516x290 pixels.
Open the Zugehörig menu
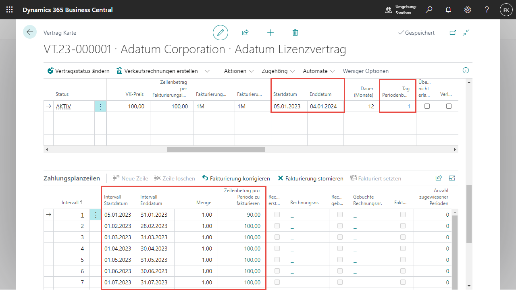click(278, 71)
